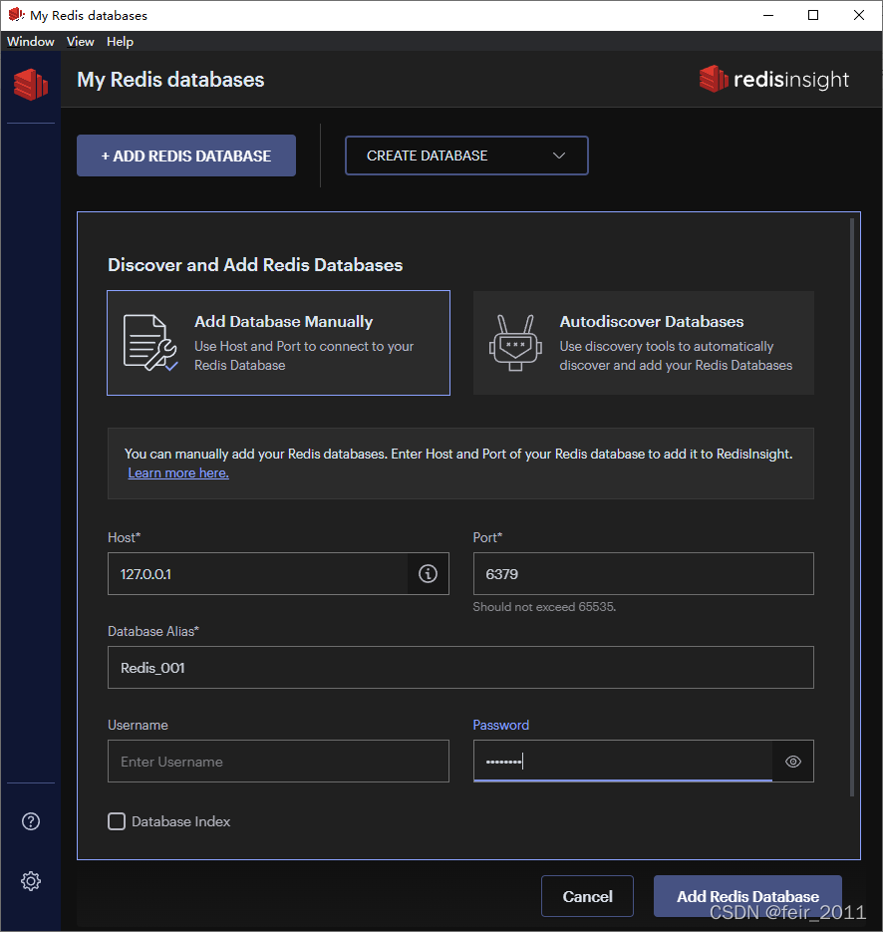883x932 pixels.
Task: Click the My Redis databases page title
Action: click(170, 80)
